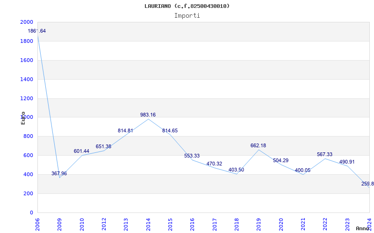Click the Euro axis label
374x233 pixels.
pyautogui.click(x=23, y=118)
